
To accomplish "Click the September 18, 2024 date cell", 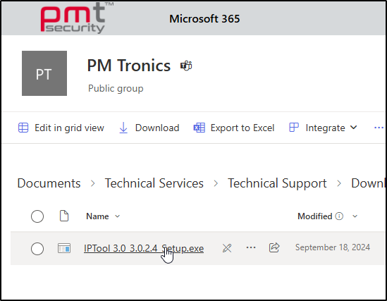I will 333,247.
